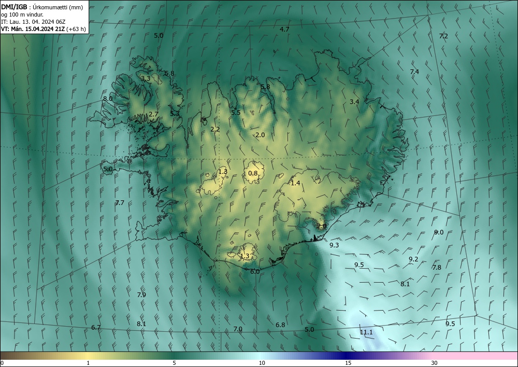Click the 9.3 map value
This screenshot has height=367, width=518.
pos(334,245)
